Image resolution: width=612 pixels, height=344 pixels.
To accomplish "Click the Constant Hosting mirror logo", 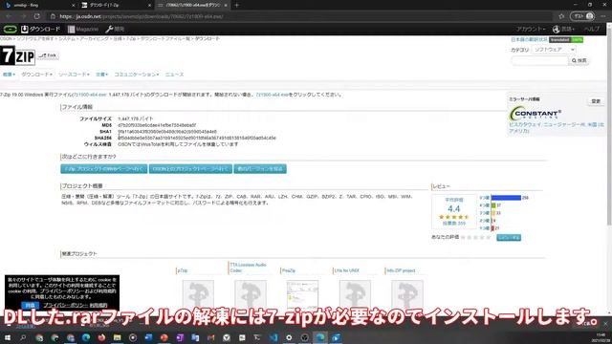I will pyautogui.click(x=535, y=114).
